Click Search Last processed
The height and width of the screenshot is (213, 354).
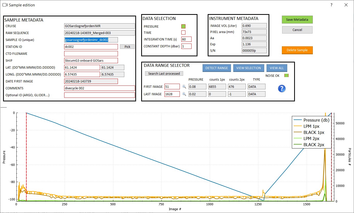[x=164, y=73]
